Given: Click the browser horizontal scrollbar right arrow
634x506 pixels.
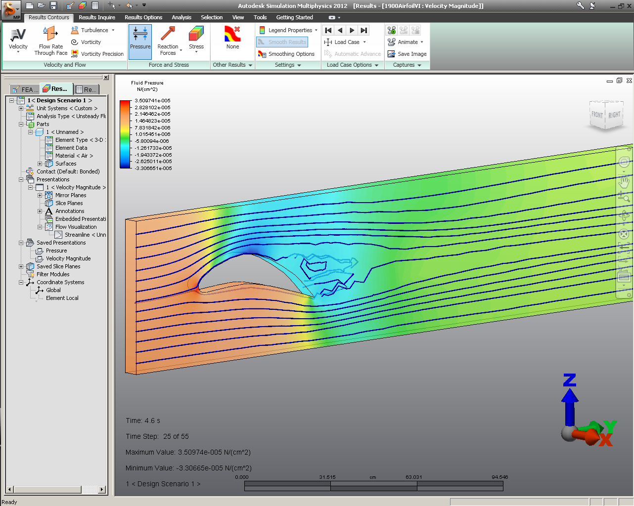Looking at the screenshot, I should click(102, 490).
